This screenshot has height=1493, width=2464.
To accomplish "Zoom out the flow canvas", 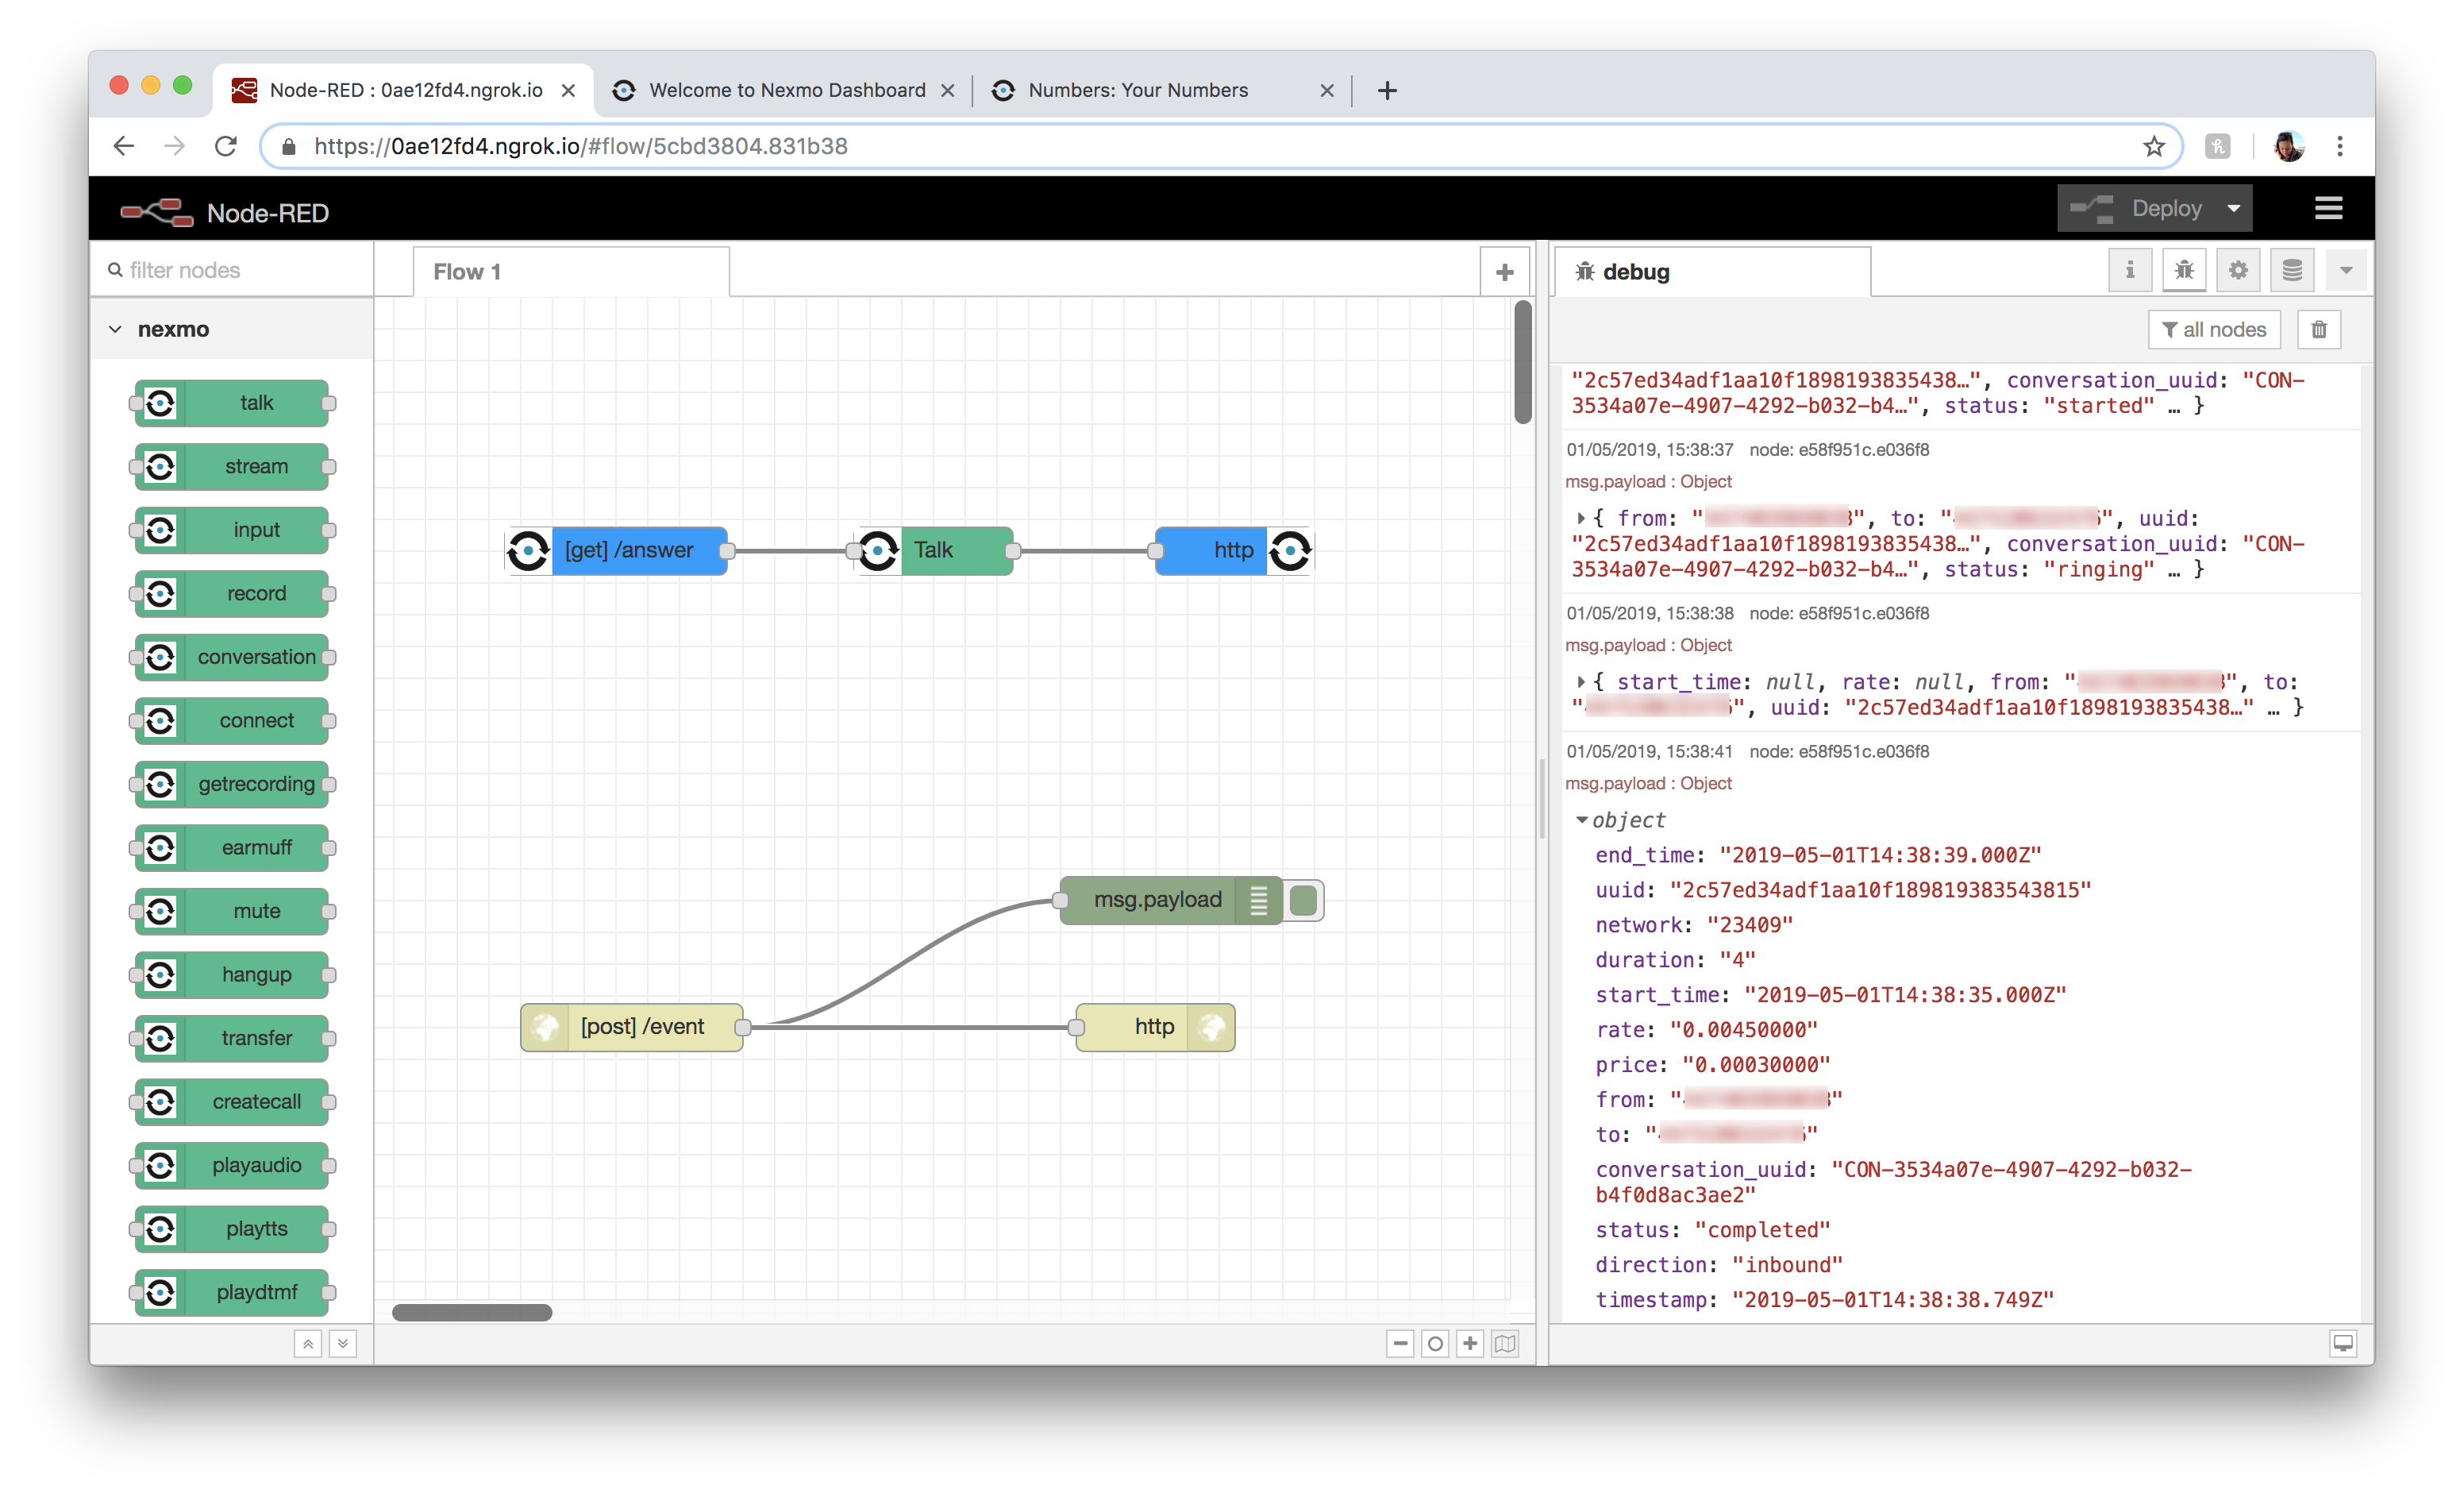I will [x=1400, y=1344].
